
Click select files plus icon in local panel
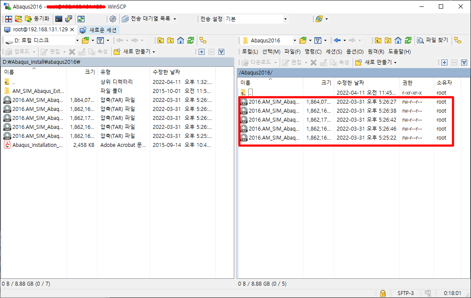pyautogui.click(x=202, y=52)
